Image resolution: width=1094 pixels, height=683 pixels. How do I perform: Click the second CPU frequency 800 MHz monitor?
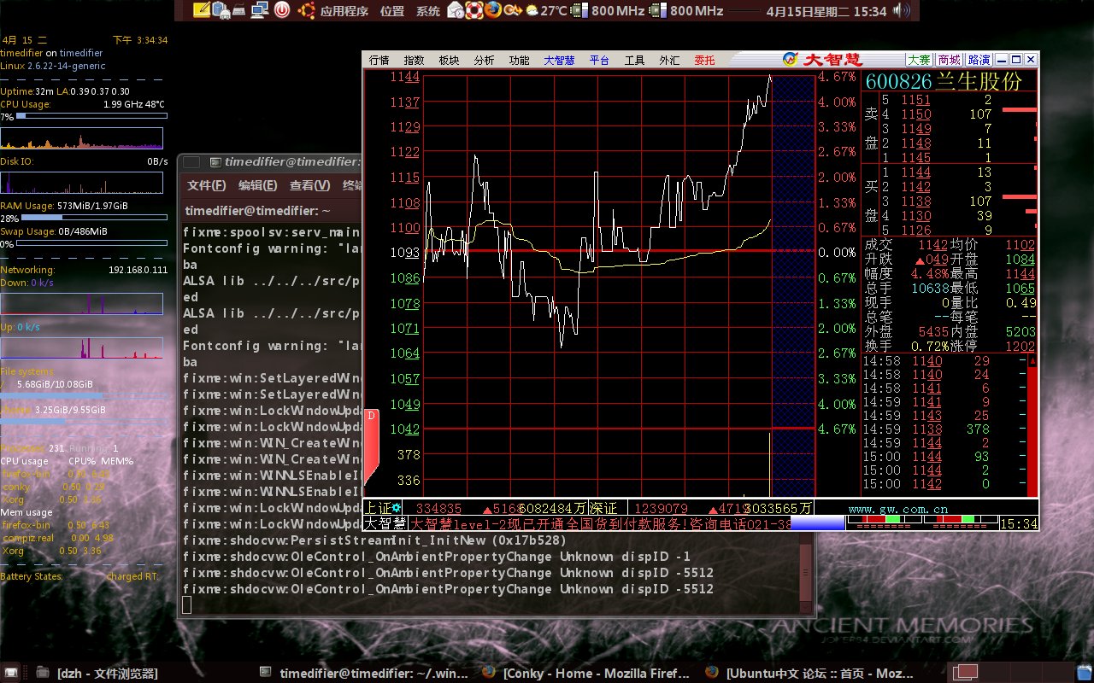click(686, 10)
